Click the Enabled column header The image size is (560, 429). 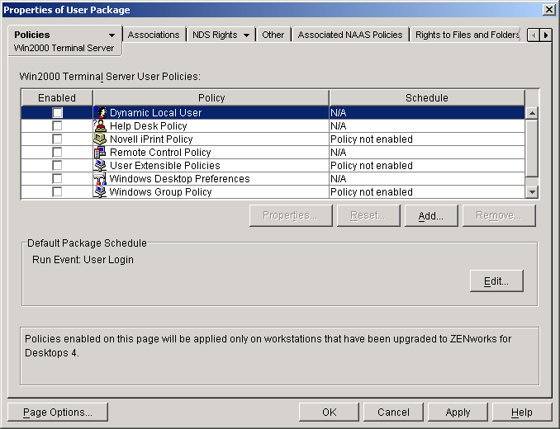57,97
